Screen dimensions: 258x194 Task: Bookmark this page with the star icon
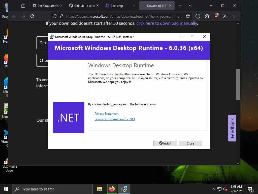pos(188,16)
